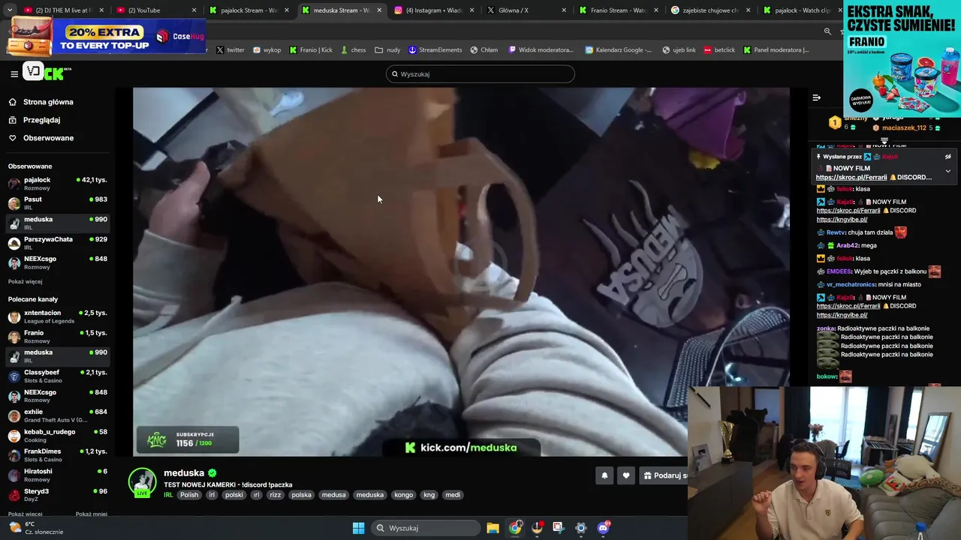This screenshot has width=961, height=540.
Task: Open exhiie recommended channel
Action: click(x=57, y=415)
